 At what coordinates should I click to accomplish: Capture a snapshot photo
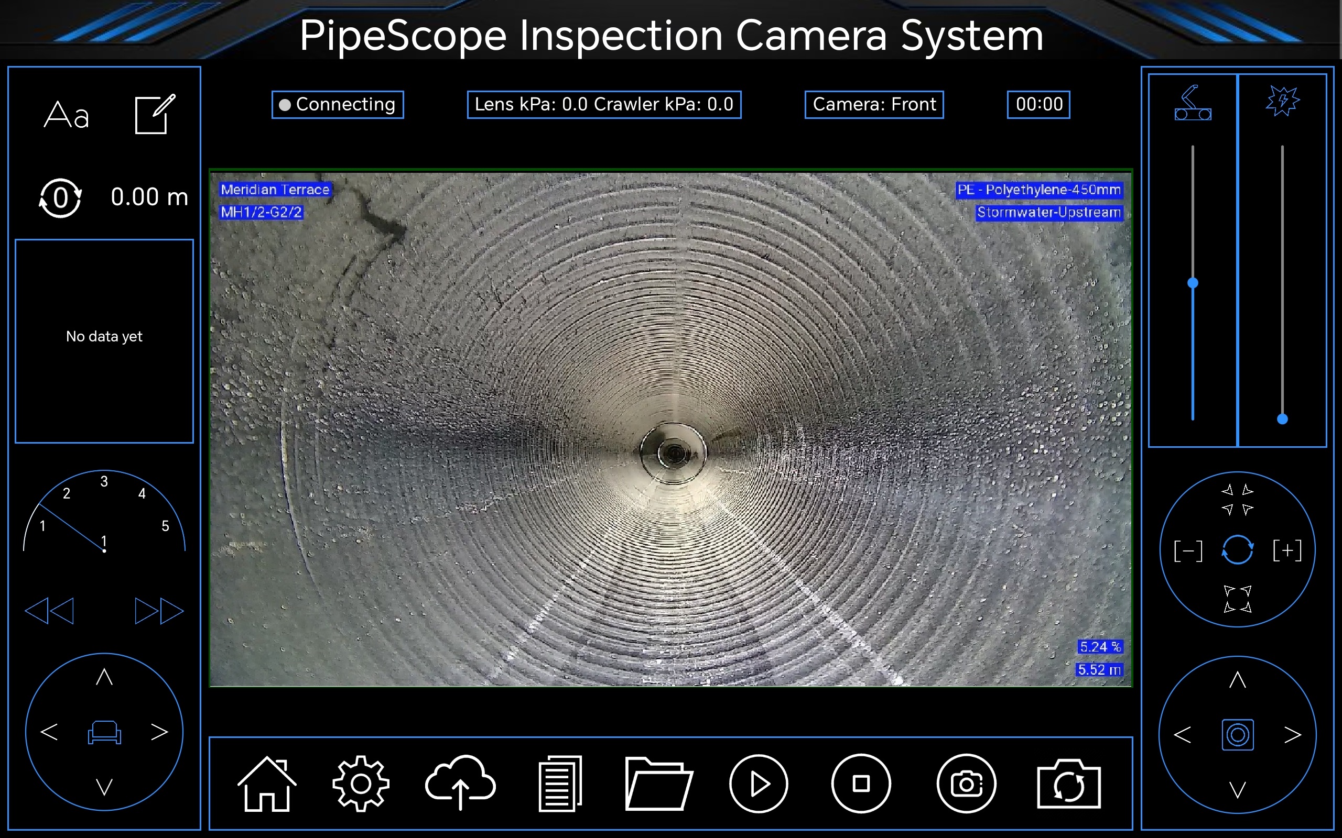pyautogui.click(x=966, y=783)
